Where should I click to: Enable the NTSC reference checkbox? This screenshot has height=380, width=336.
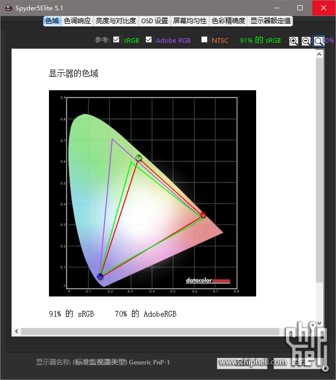pyautogui.click(x=205, y=40)
